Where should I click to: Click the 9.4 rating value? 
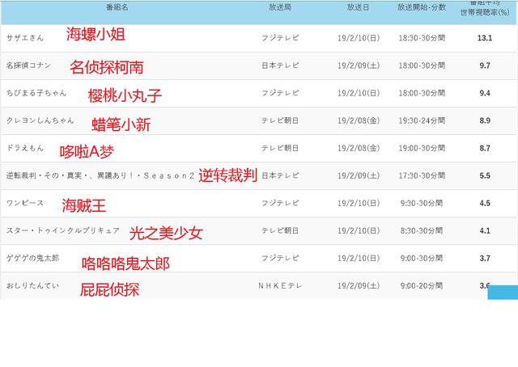point(485,93)
